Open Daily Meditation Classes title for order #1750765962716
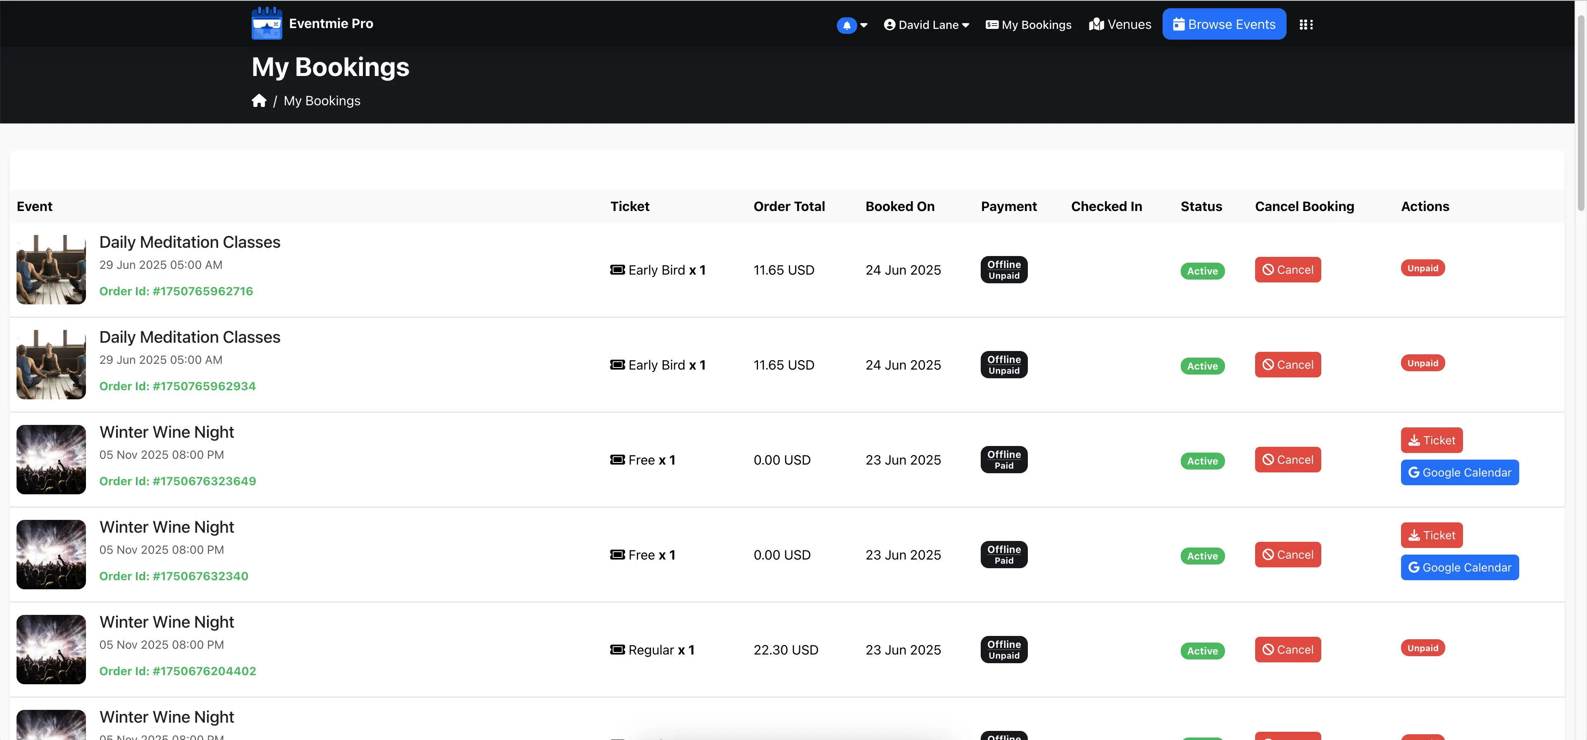Viewport: 1587px width, 740px height. point(190,242)
